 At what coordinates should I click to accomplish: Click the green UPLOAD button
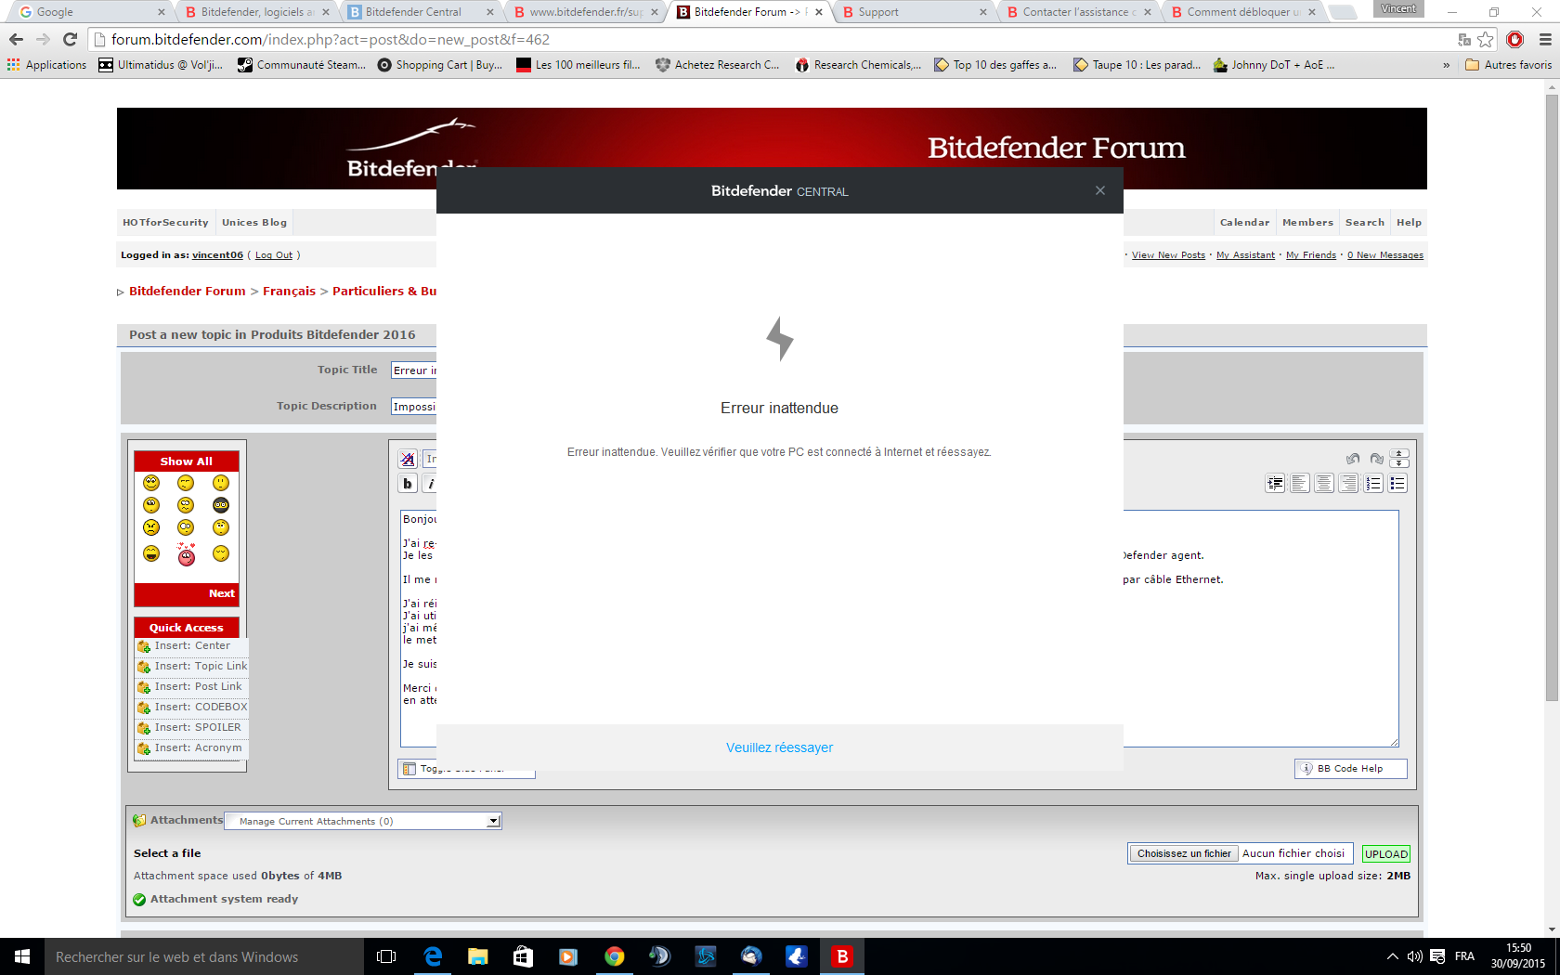click(x=1386, y=854)
